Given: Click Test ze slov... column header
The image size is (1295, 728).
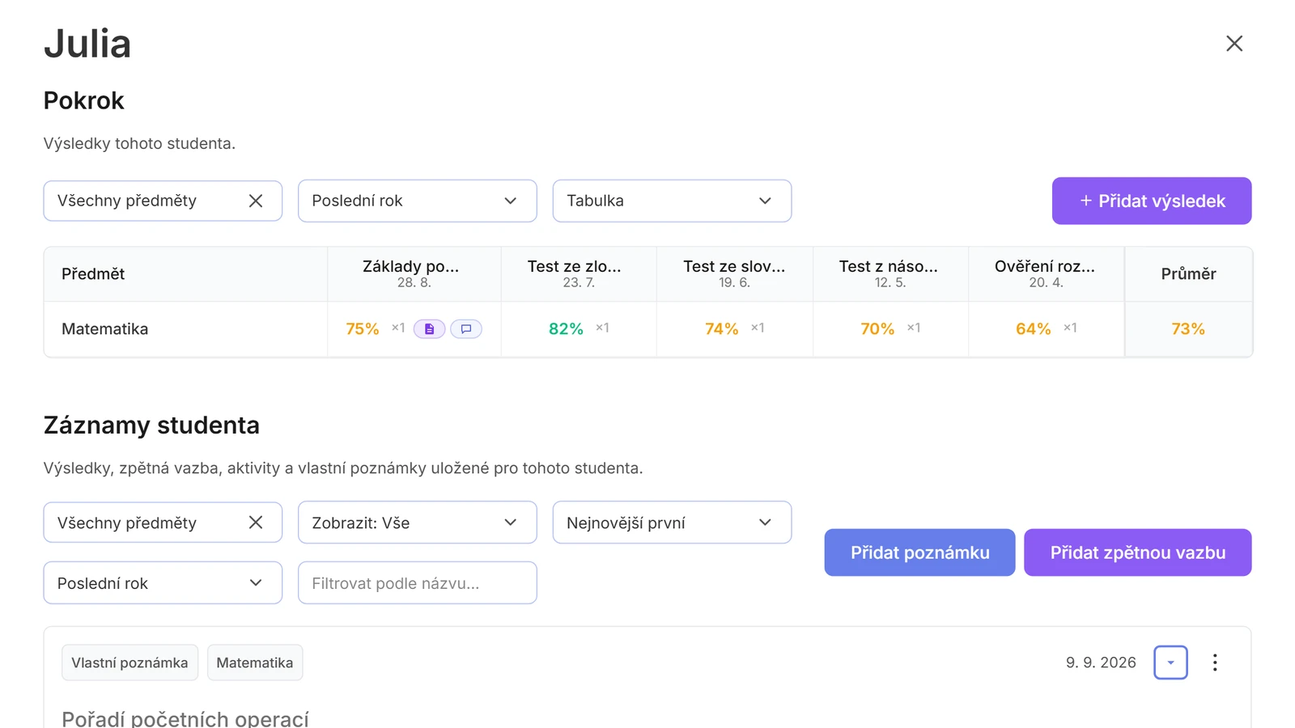Looking at the screenshot, I should (734, 273).
